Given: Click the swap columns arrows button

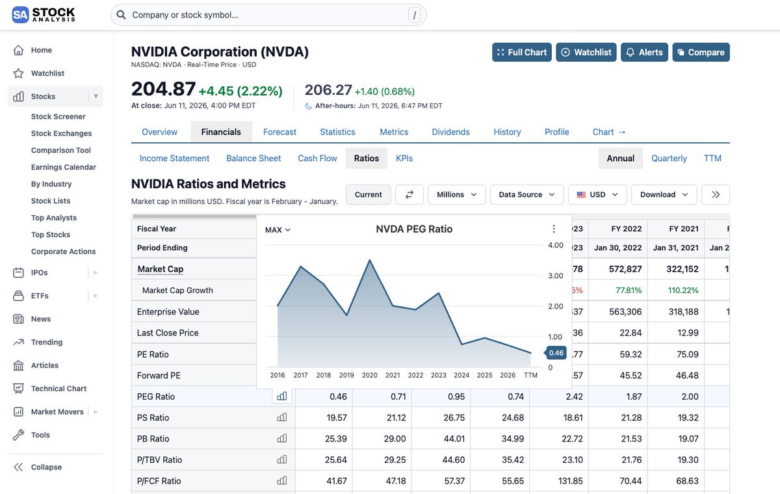Looking at the screenshot, I should (x=409, y=194).
